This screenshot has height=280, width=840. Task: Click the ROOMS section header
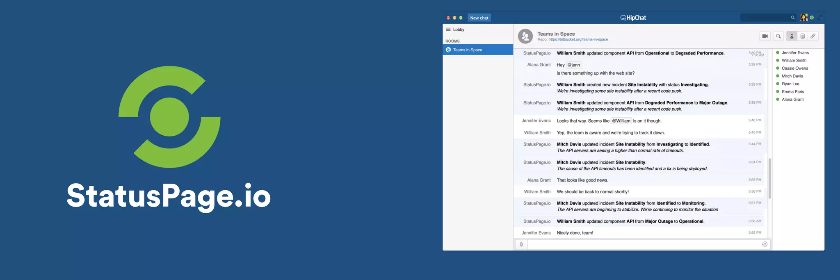[452, 41]
